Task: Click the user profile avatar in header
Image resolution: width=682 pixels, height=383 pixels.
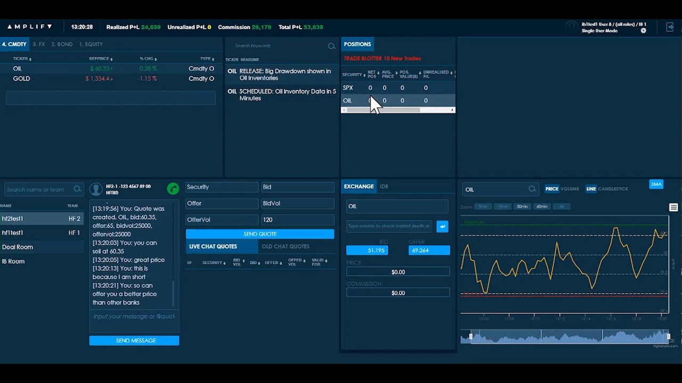Action: tap(572, 27)
